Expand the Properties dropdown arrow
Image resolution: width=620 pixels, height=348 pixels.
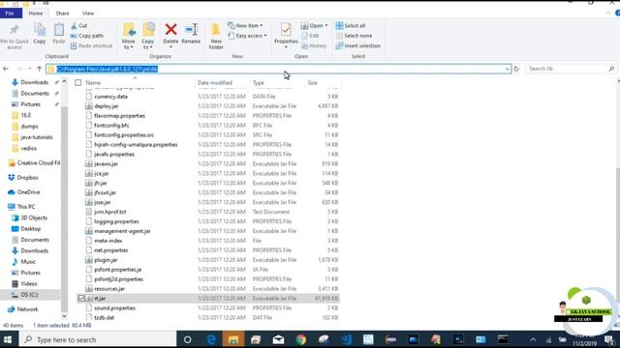[x=286, y=47]
